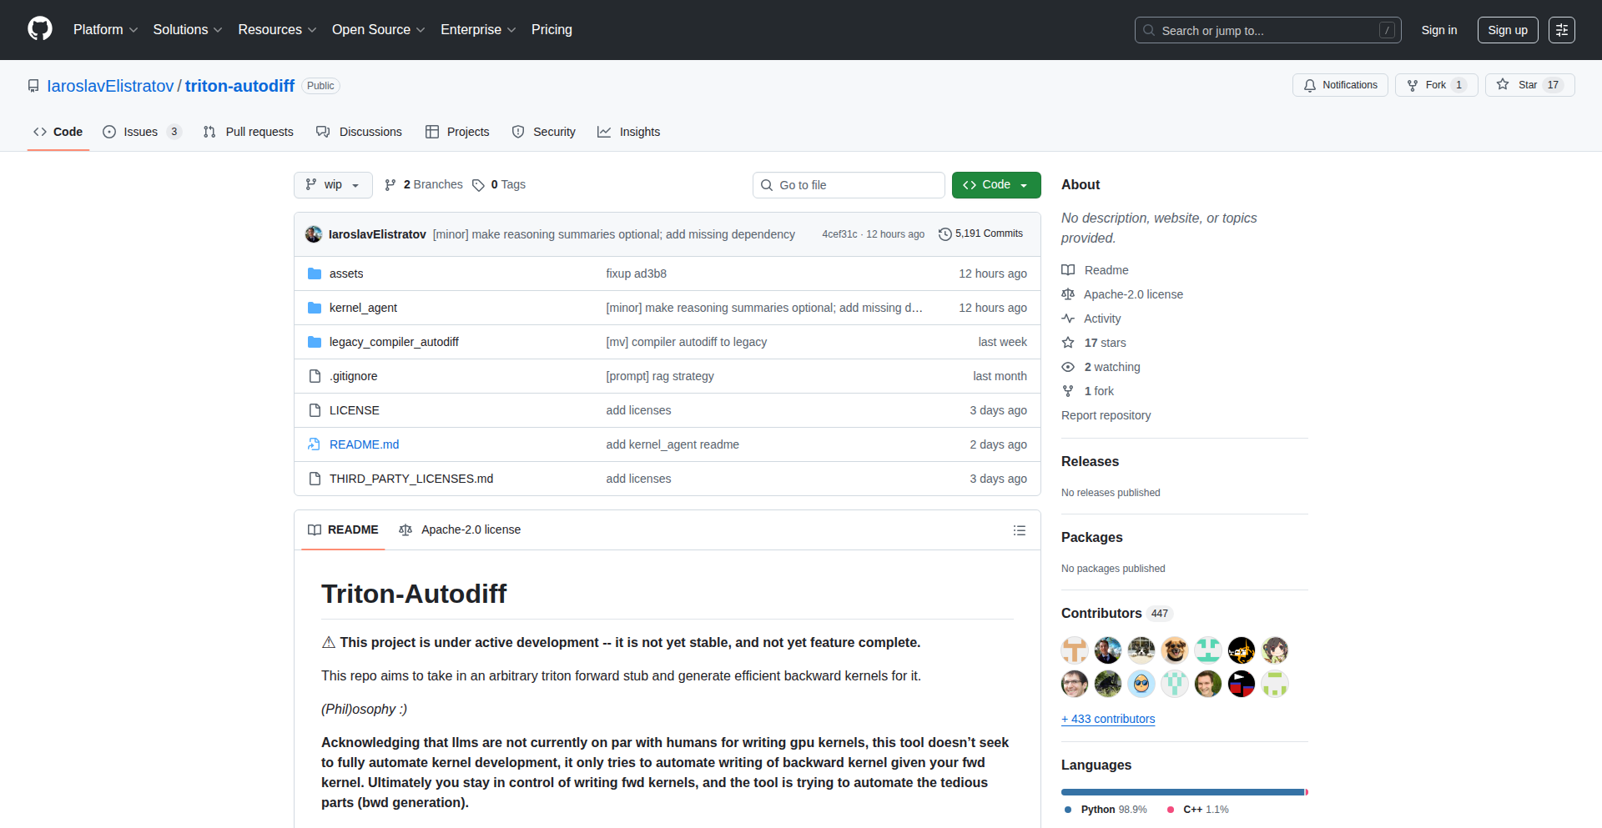Image resolution: width=1602 pixels, height=828 pixels.
Task: Open the Insights tab
Action: click(x=629, y=132)
